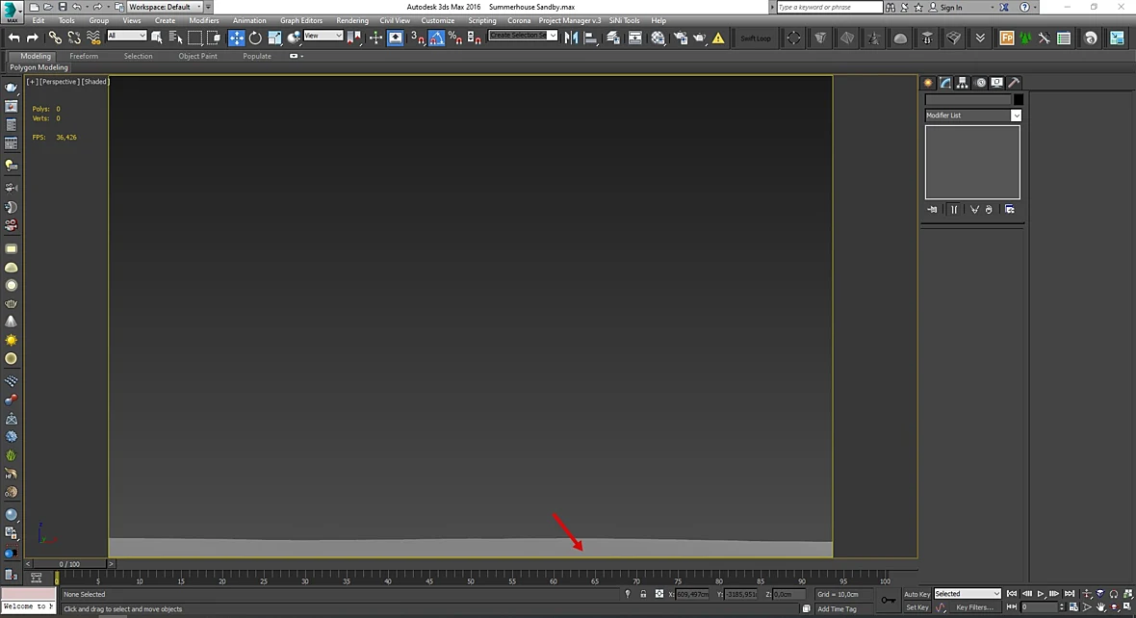Viewport: 1136px width, 618px height.
Task: Open the Corona menu
Action: (x=519, y=21)
